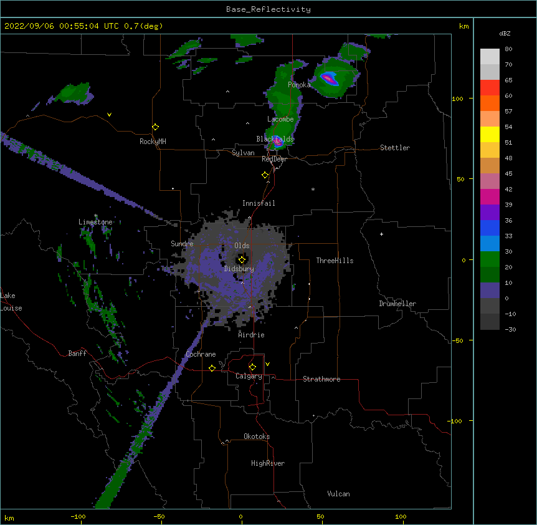
Task: Click the Sundre city label
Action: coord(182,244)
